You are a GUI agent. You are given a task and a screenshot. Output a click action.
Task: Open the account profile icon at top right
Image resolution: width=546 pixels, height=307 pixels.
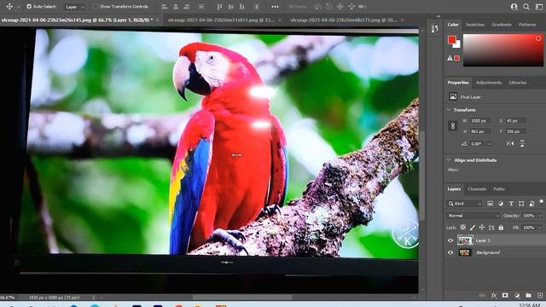click(x=514, y=7)
